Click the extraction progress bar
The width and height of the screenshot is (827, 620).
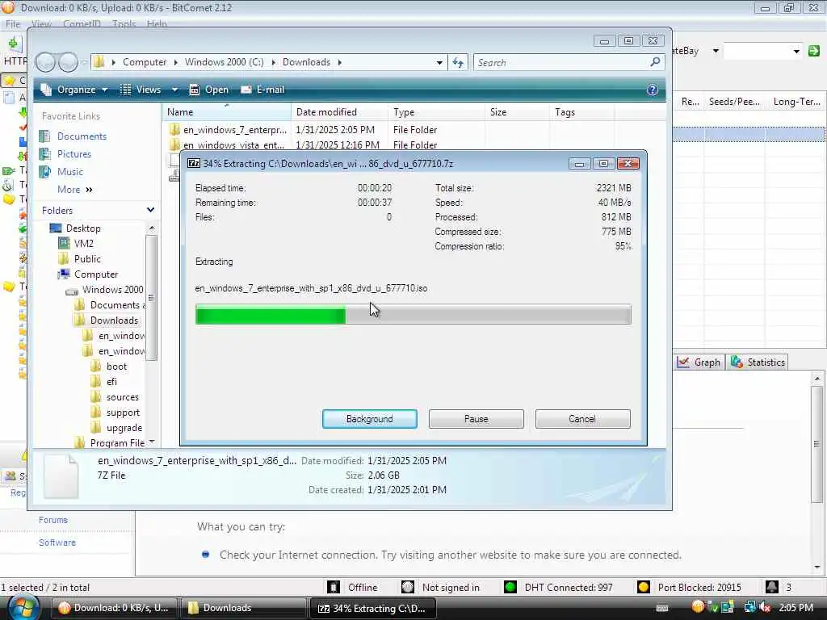[413, 315]
